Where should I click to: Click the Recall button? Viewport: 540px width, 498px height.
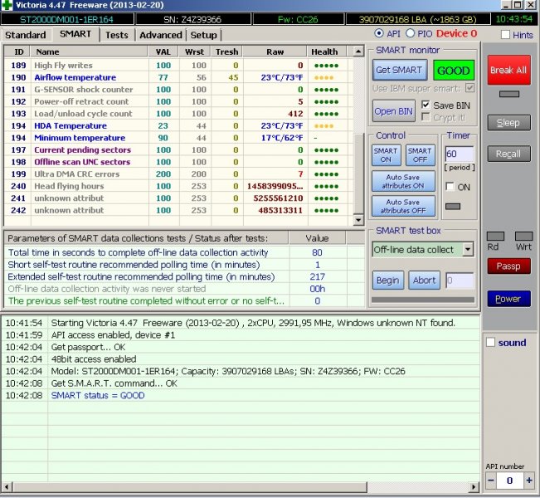point(508,154)
